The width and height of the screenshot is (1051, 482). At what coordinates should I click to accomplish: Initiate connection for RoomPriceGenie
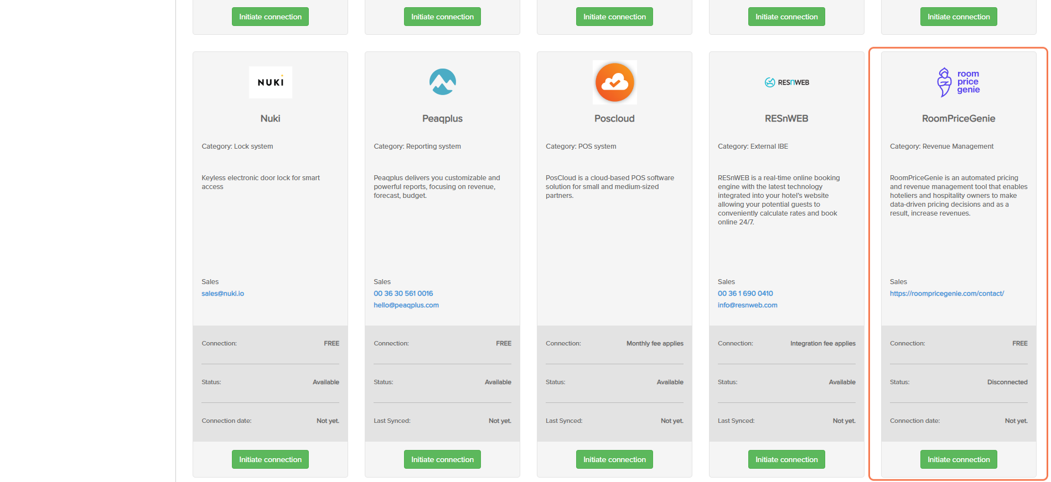[959, 459]
